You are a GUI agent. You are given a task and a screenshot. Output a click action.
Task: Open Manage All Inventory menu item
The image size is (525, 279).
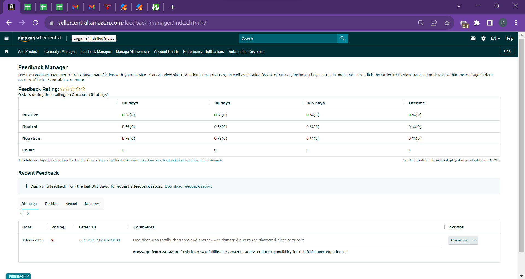click(x=133, y=51)
